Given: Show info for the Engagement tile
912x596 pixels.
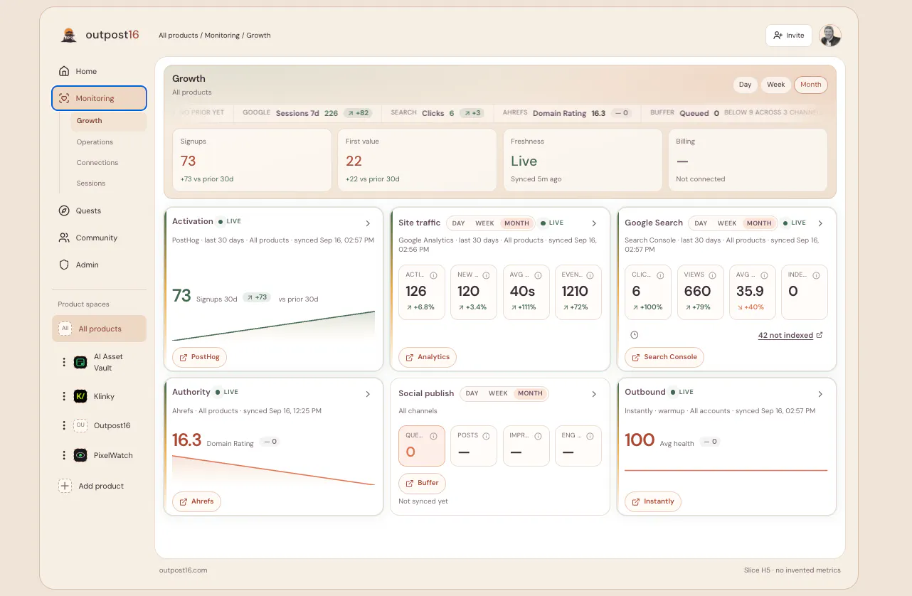Looking at the screenshot, I should (x=590, y=436).
